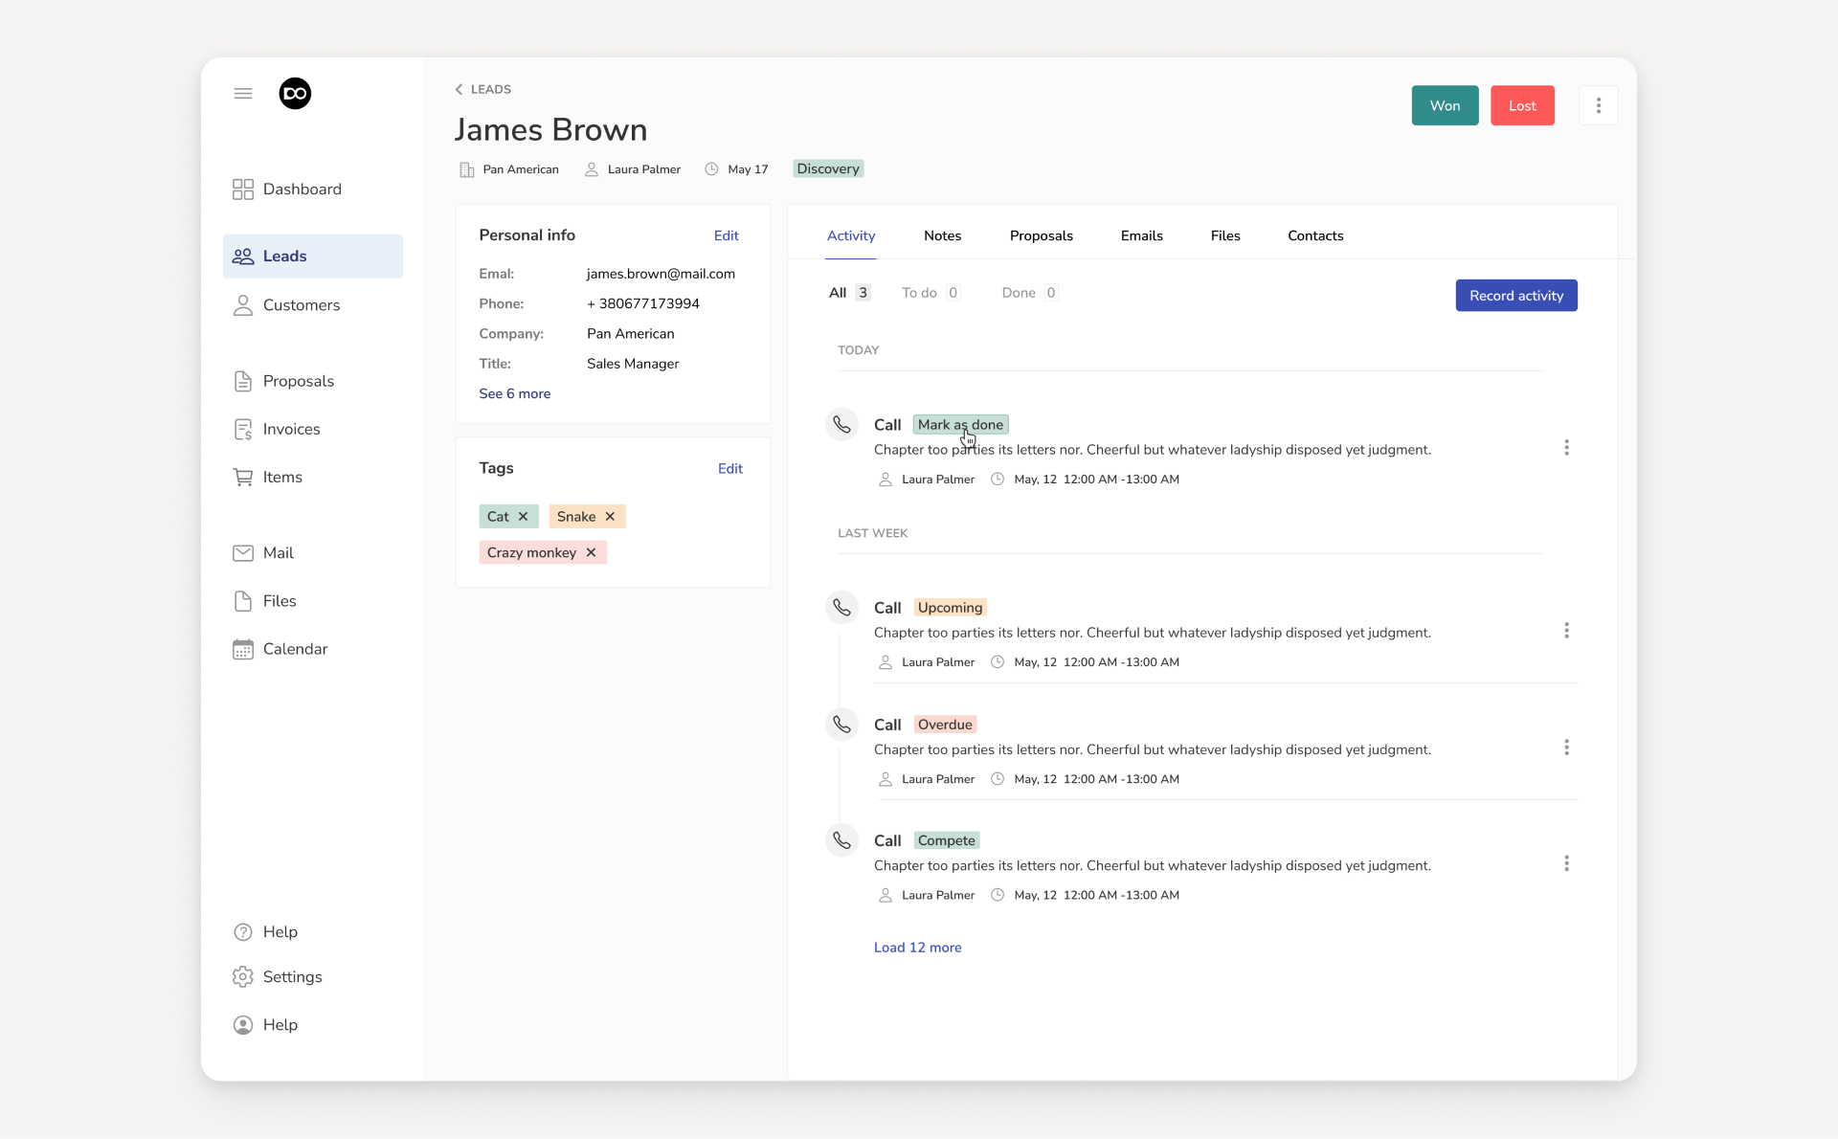This screenshot has width=1839, height=1139.
Task: Mark the lead as Won
Action: click(x=1444, y=106)
